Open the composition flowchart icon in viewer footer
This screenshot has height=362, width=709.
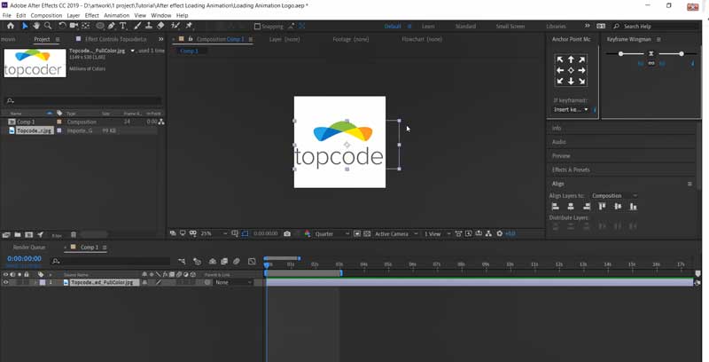click(489, 234)
